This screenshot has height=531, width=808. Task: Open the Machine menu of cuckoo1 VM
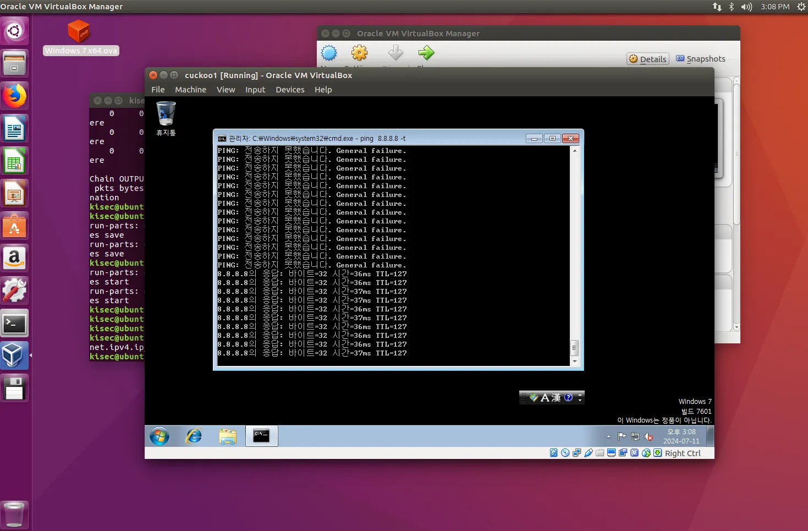(190, 90)
